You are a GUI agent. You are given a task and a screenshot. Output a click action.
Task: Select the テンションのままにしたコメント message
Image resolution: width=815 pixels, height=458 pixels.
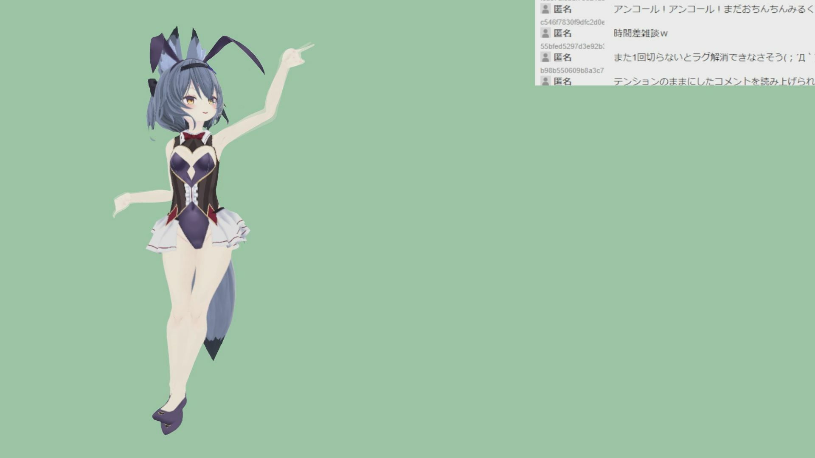(x=714, y=81)
